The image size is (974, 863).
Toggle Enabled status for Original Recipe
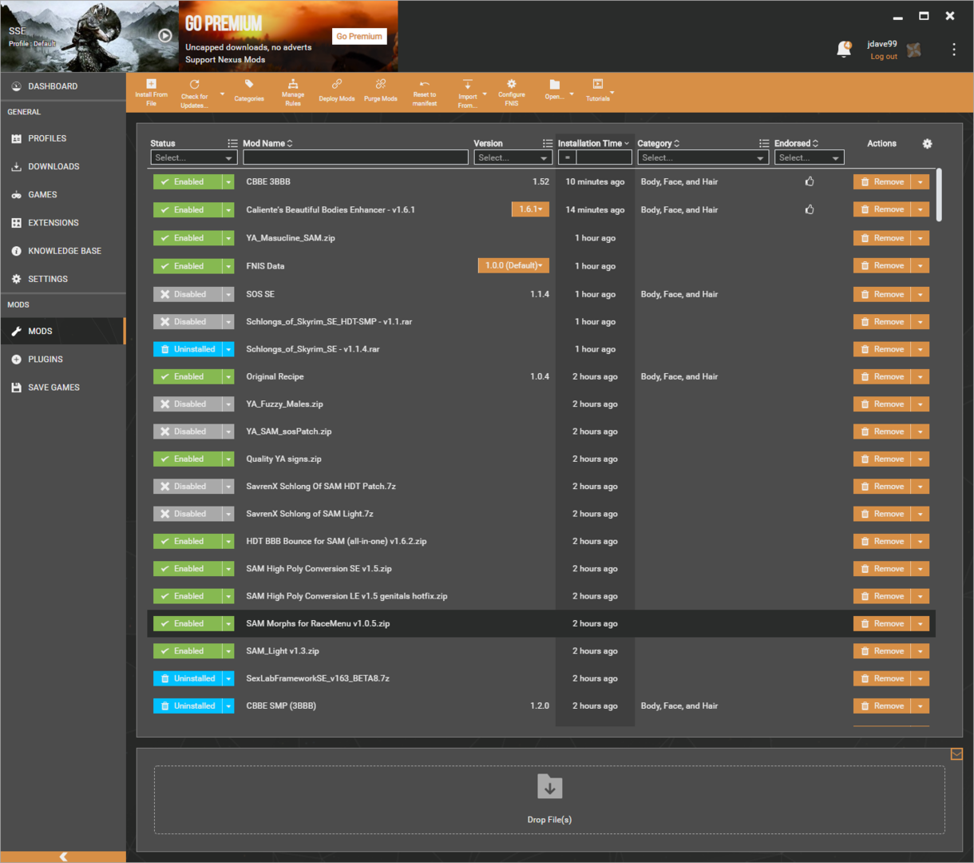tap(188, 376)
